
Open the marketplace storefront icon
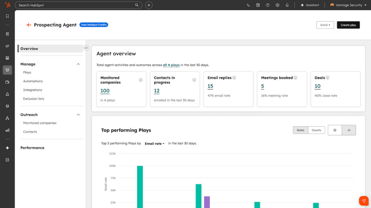point(258,5)
